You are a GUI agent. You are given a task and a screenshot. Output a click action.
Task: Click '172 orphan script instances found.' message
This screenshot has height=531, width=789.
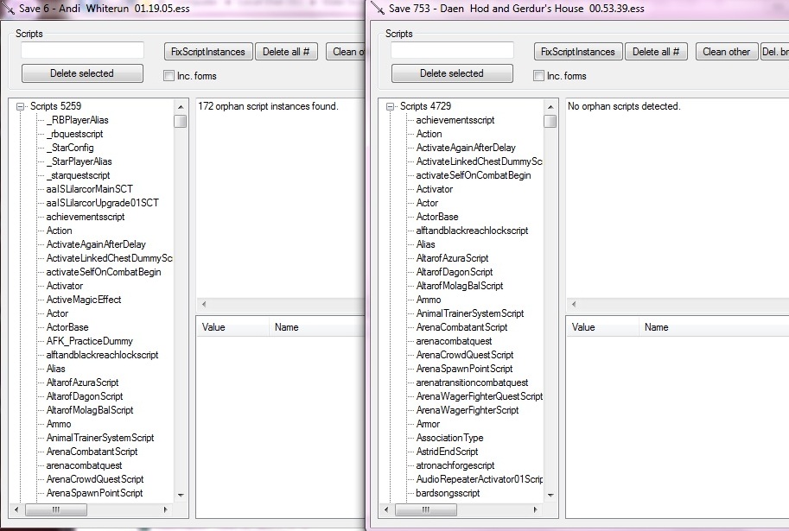268,106
